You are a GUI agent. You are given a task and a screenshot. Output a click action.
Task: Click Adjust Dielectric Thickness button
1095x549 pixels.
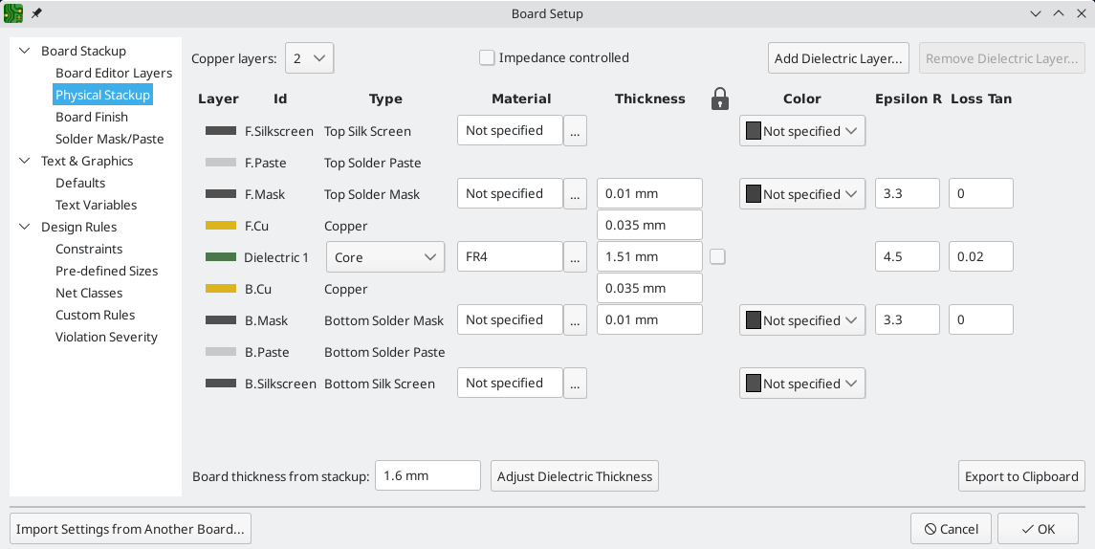tap(574, 476)
